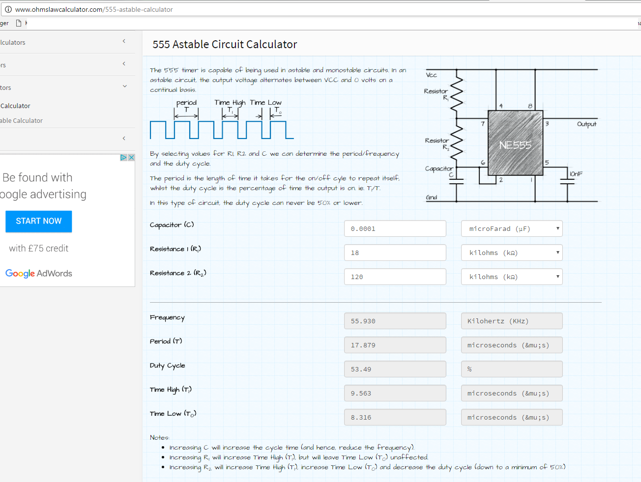Viewport: 641px width, 482px height.
Task: Click the bookmark page icon in bookmarks bar
Action: [x=19, y=23]
